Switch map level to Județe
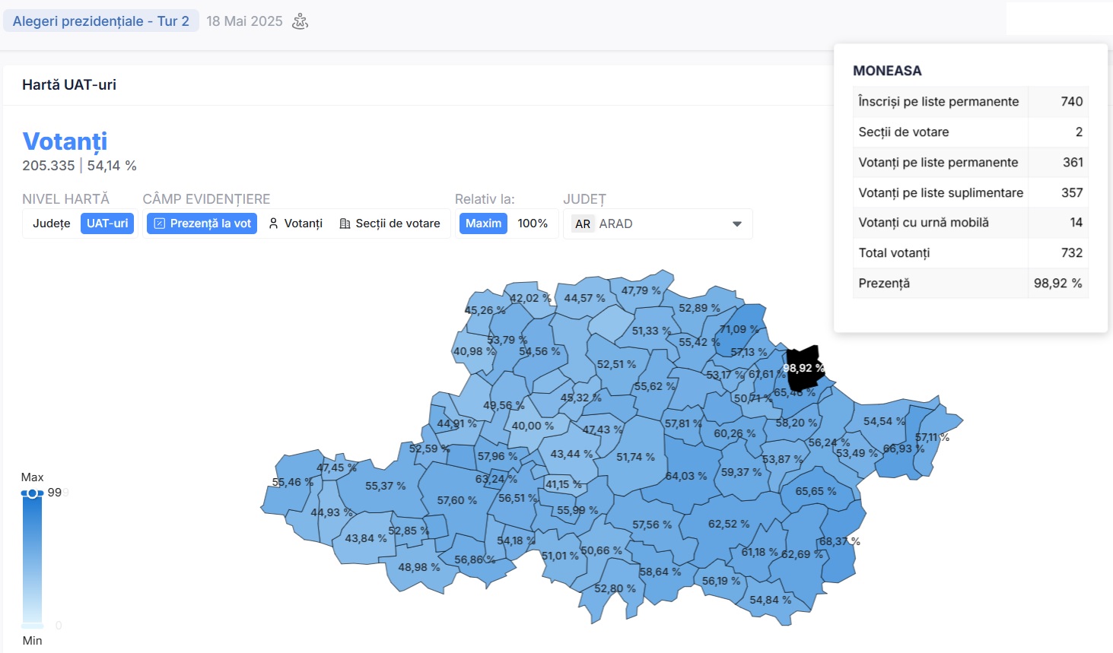 point(52,223)
